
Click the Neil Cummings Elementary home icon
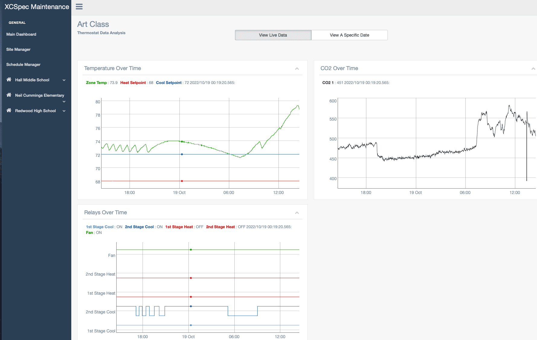coord(9,95)
